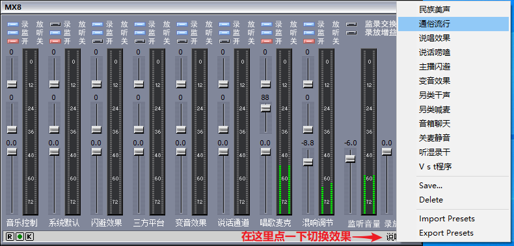Image resolution: width=514 pixels, height=246 pixels.
Task: Click the 混响调节 channel name label
Action: (318, 223)
